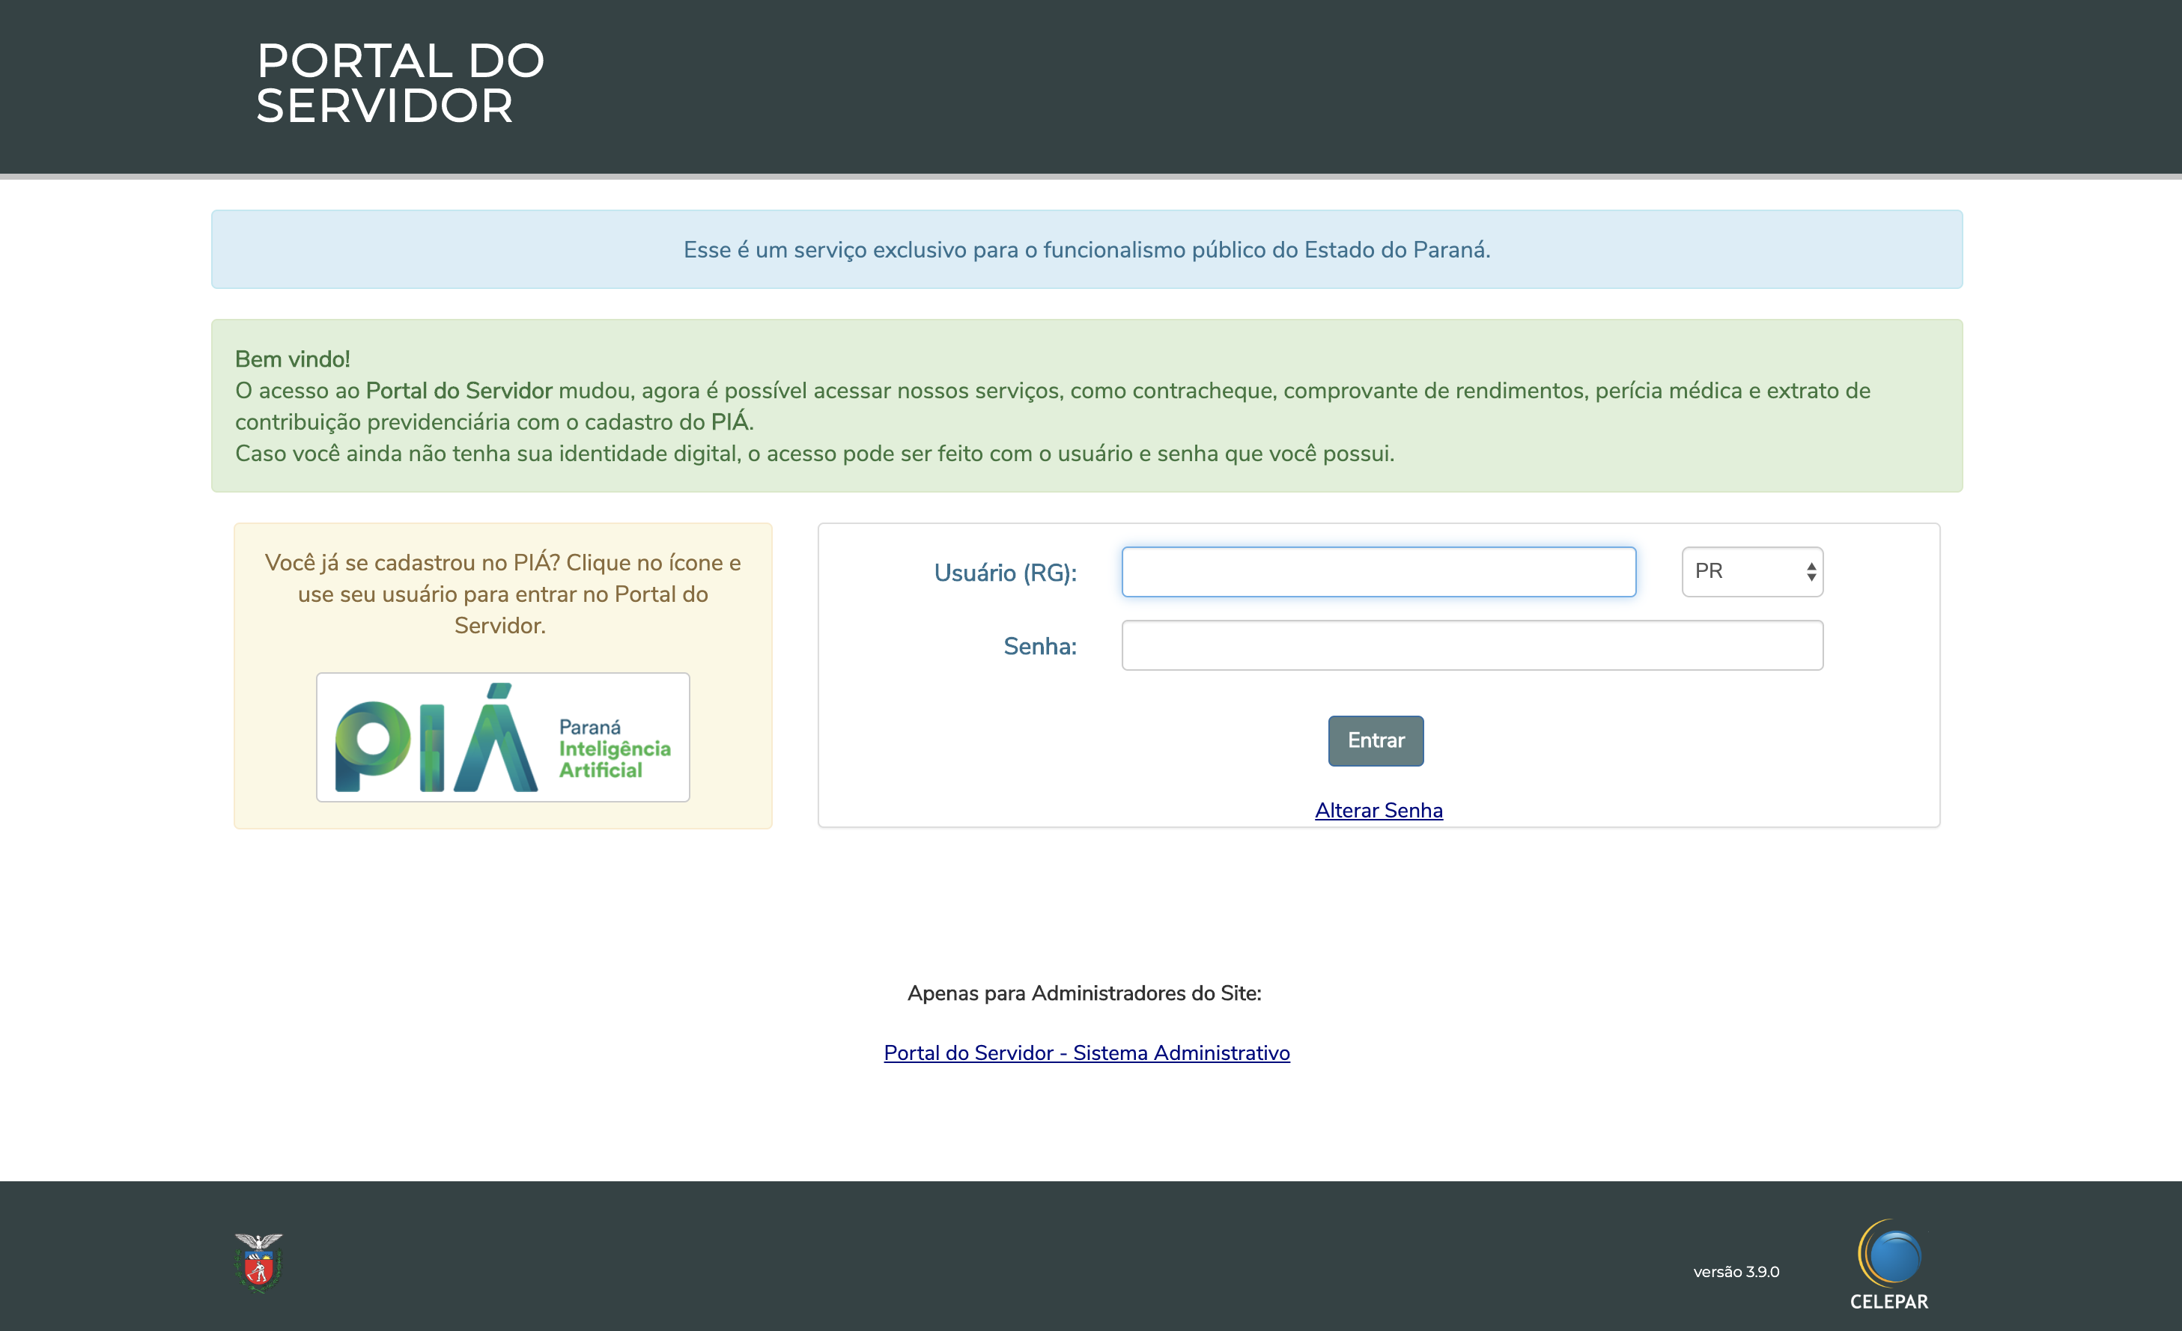Click the Entrar button
The image size is (2182, 1331).
point(1376,741)
